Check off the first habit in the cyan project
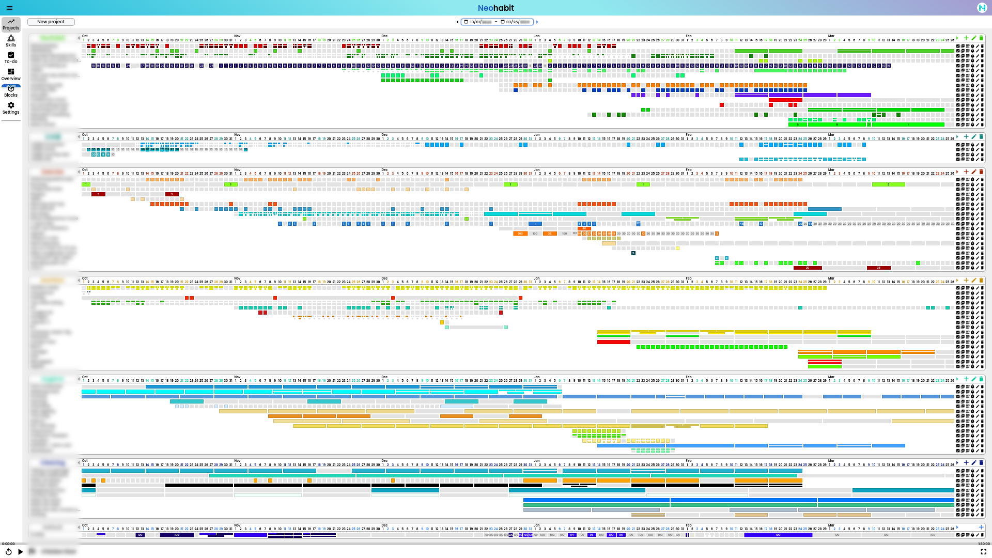This screenshot has height=558, width=992. coord(958,145)
